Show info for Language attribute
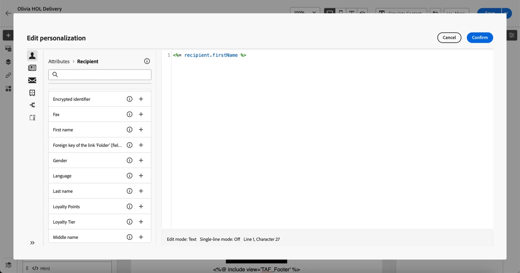This screenshot has height=273, width=520. click(x=129, y=176)
